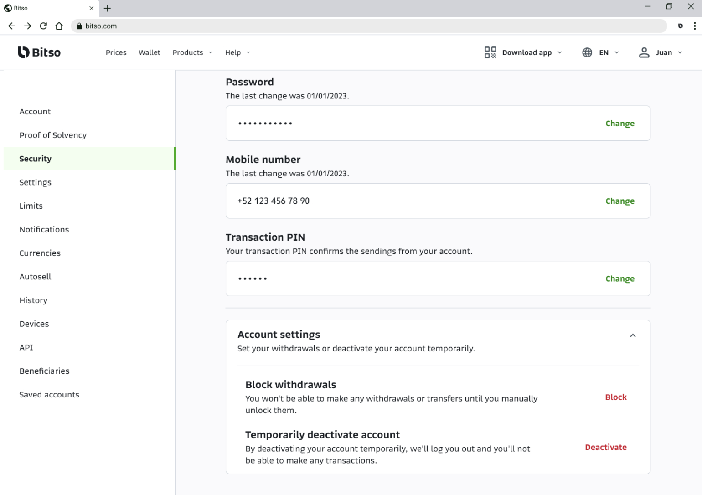Viewport: 702px width, 495px height.
Task: Open the Juan account menu
Action: pos(669,52)
